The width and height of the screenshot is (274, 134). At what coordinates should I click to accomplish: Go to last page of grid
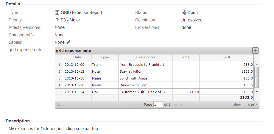182,105
